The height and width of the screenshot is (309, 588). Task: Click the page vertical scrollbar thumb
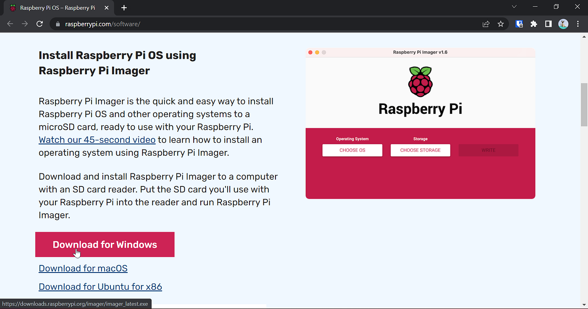584,104
